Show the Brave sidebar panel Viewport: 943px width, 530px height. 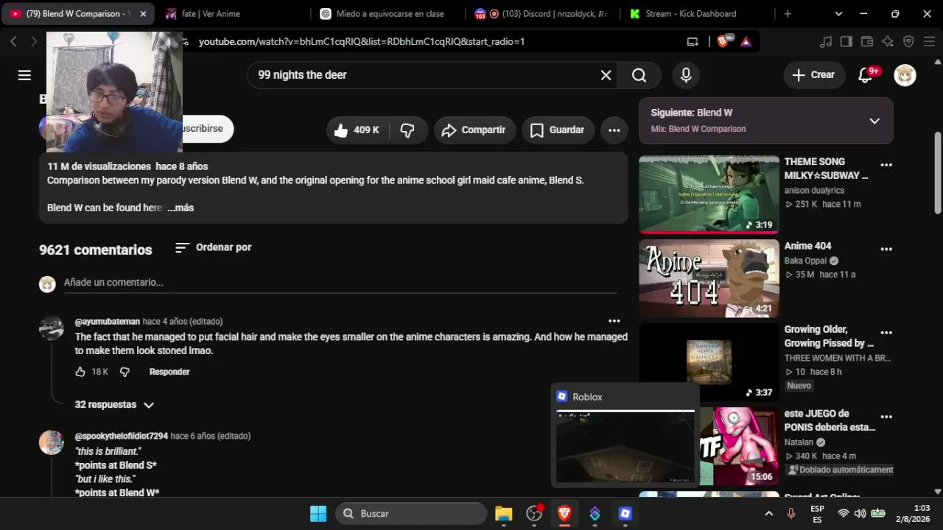846,42
